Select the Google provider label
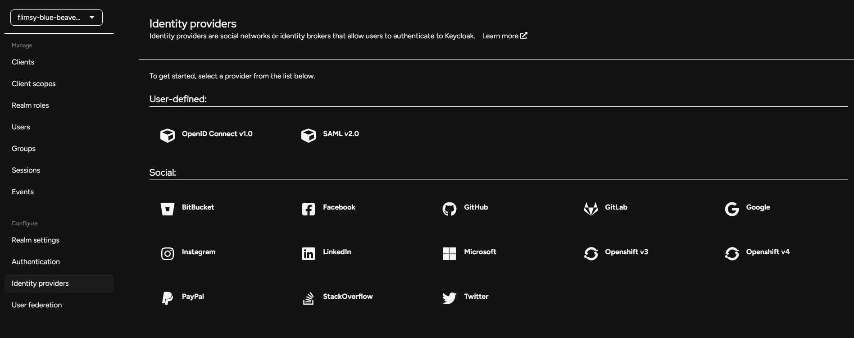Screen dimensions: 854x338 pos(758,207)
